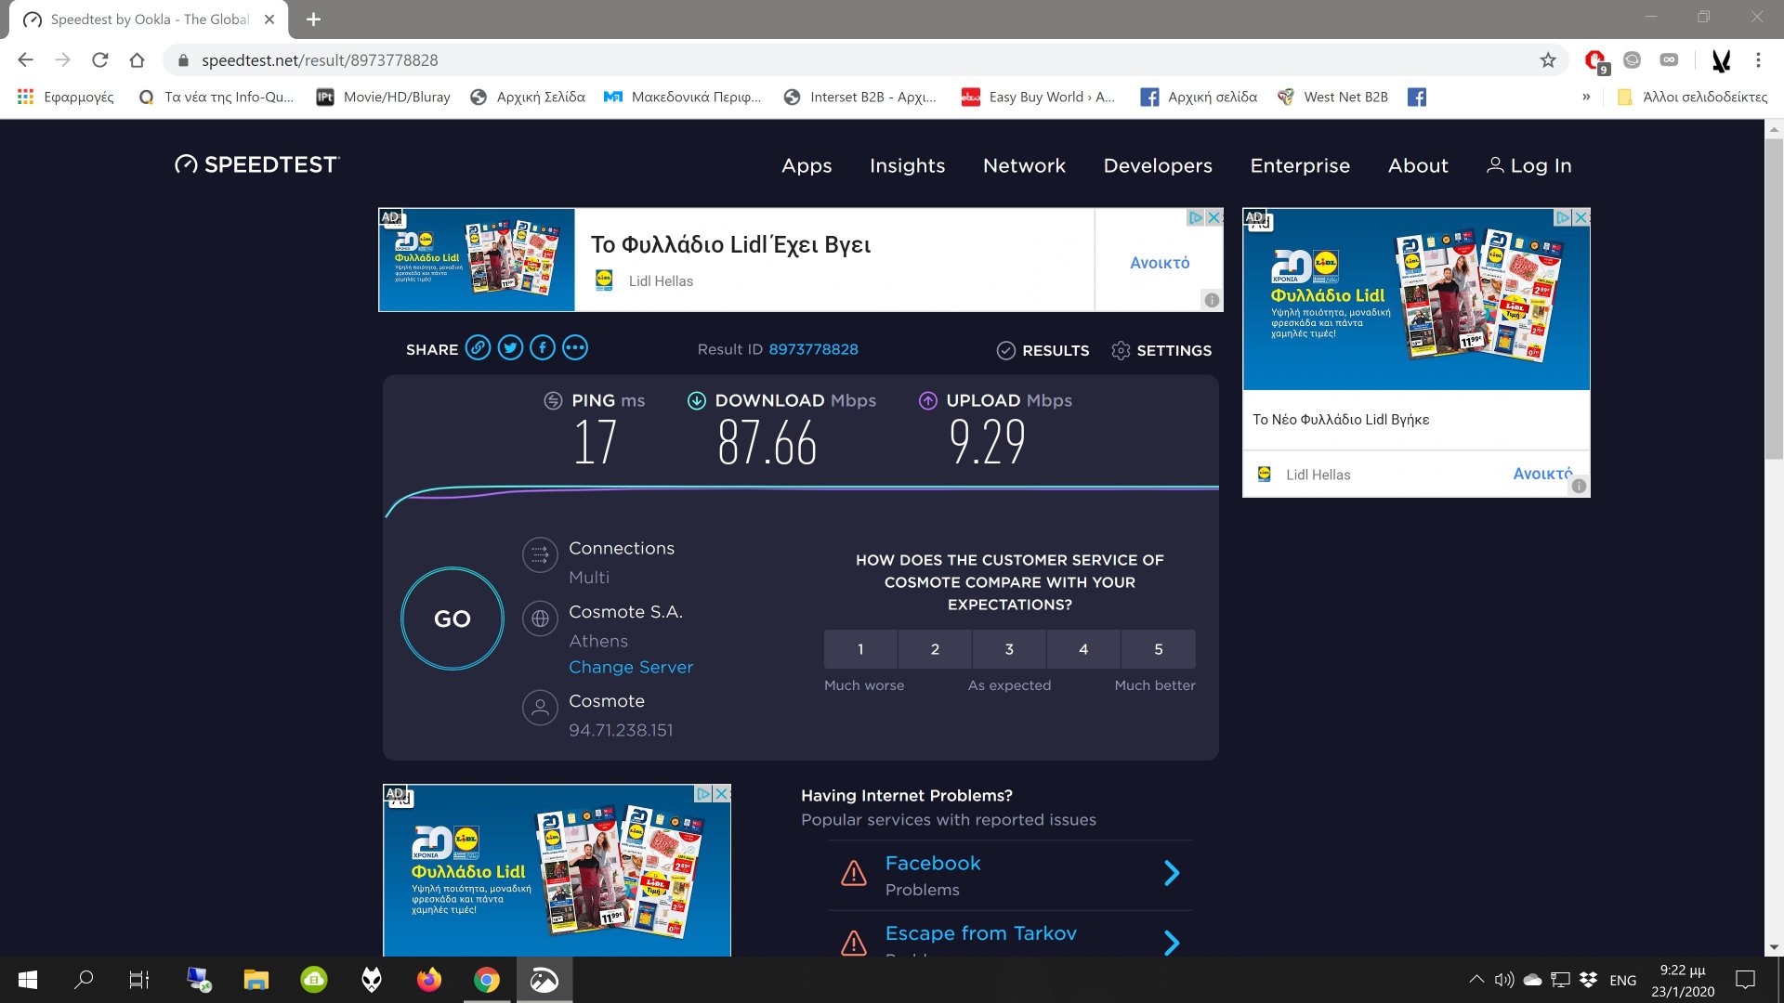Share result on Twitter icon
The height and width of the screenshot is (1003, 1784).
510,348
